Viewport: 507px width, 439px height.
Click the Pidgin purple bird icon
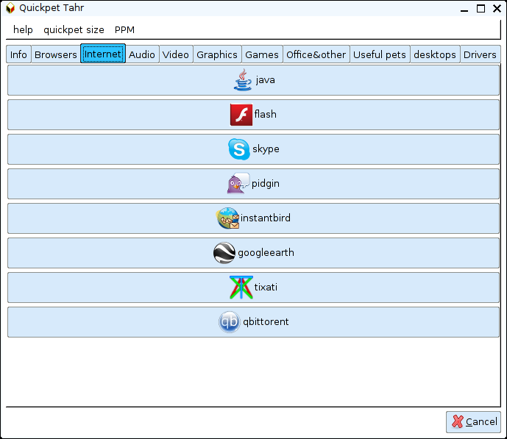click(238, 184)
